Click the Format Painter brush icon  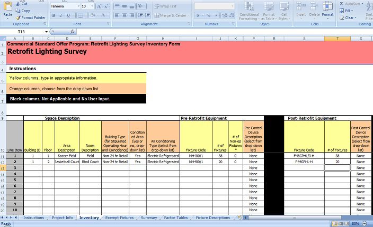click(x=19, y=17)
